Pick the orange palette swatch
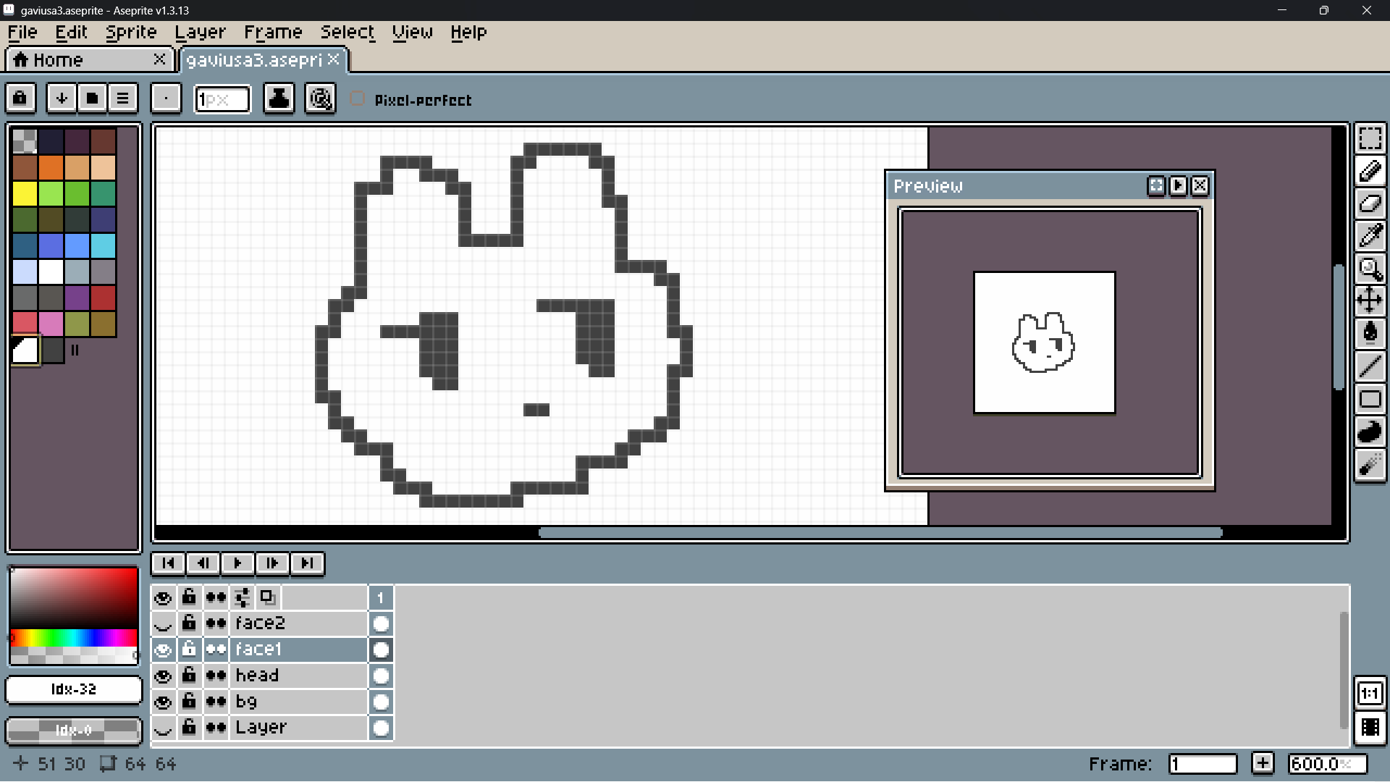 (51, 167)
